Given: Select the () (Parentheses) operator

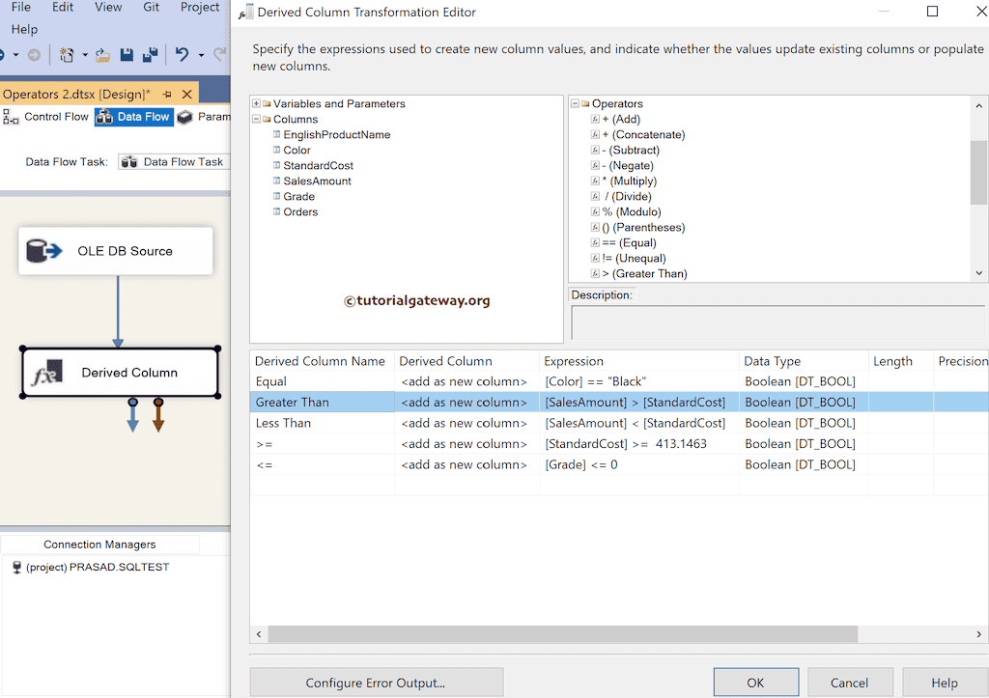Looking at the screenshot, I should coord(643,227).
